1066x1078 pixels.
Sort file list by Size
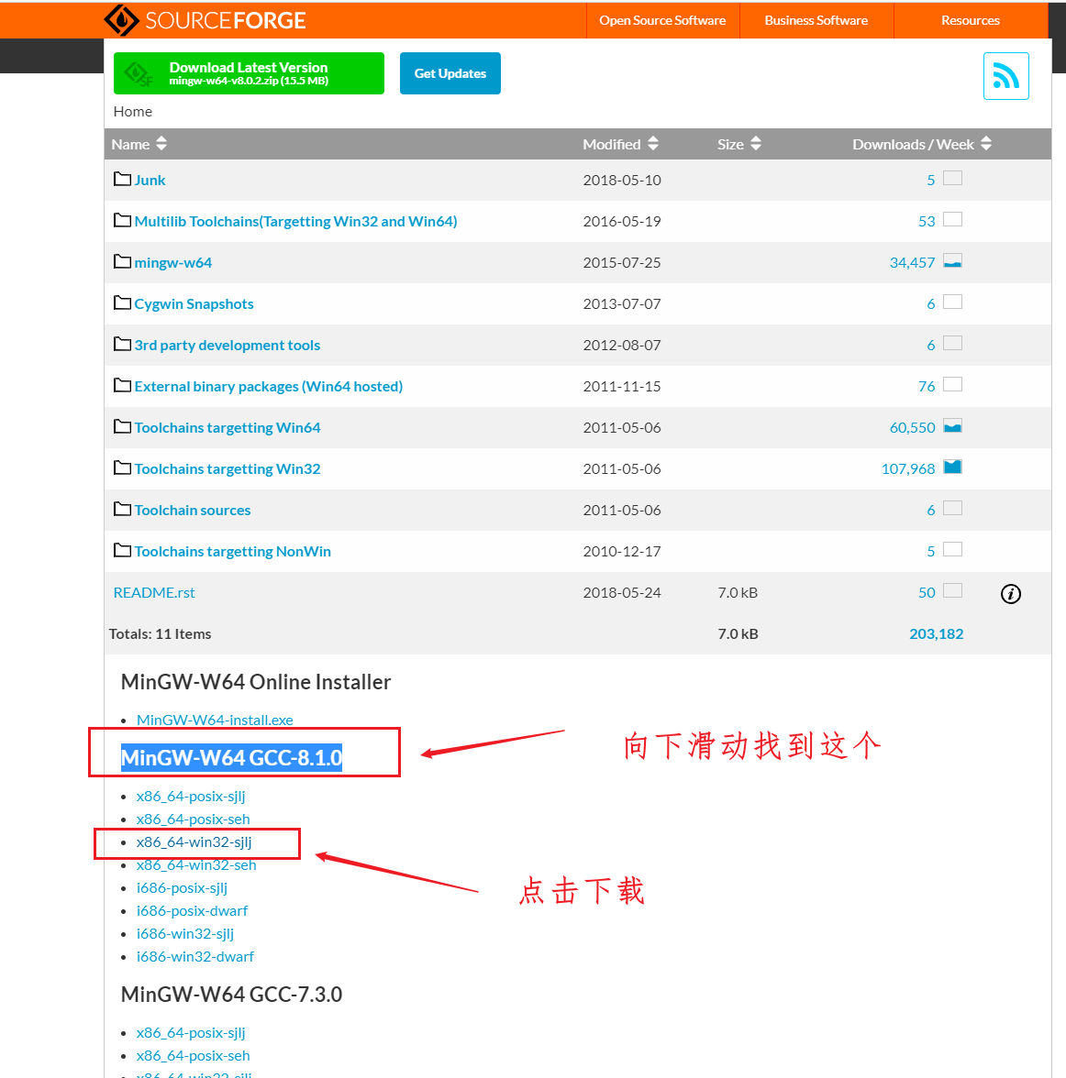739,145
